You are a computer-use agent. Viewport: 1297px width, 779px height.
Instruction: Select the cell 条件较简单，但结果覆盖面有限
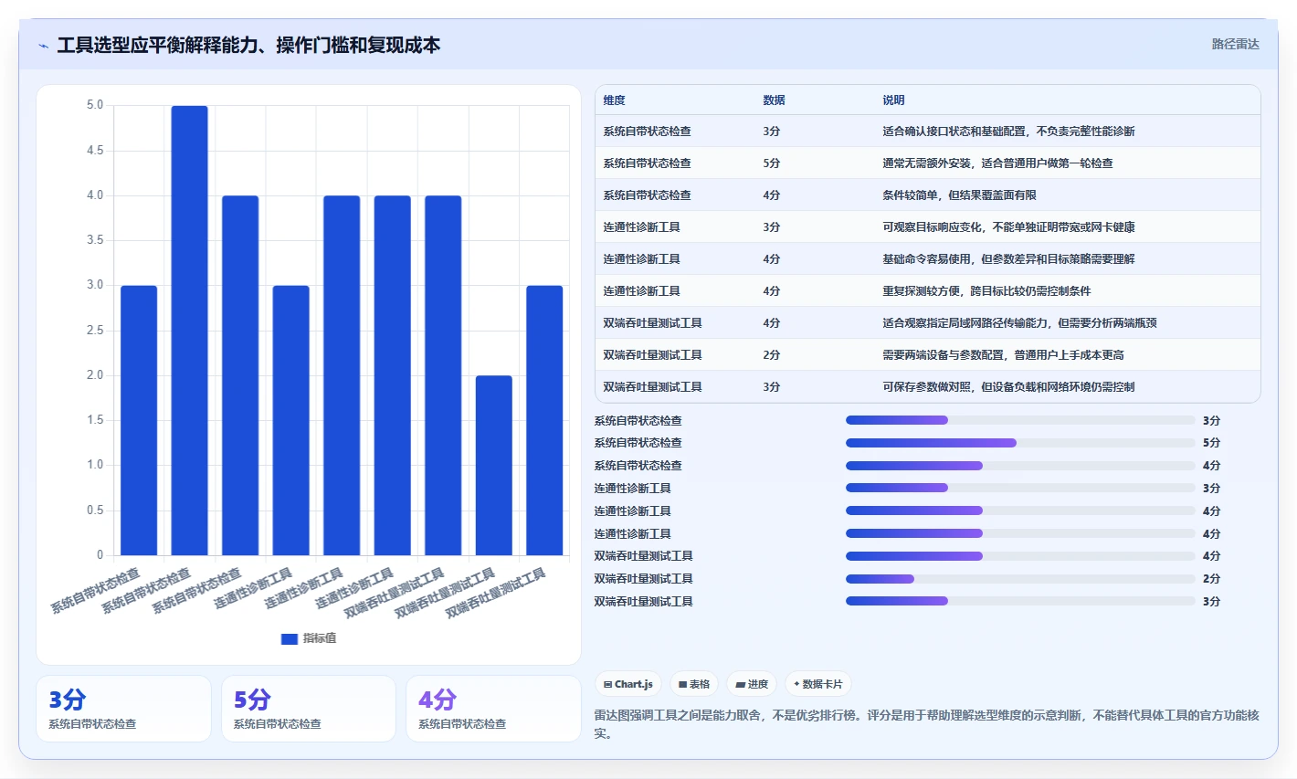959,195
